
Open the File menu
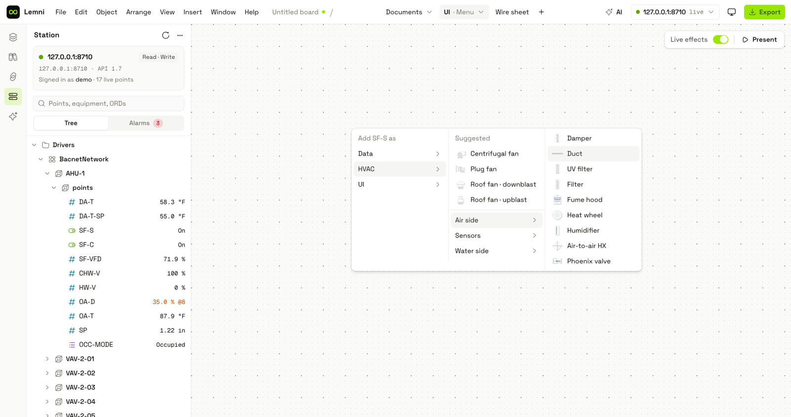[x=61, y=12]
